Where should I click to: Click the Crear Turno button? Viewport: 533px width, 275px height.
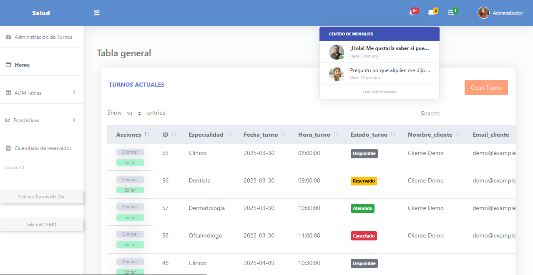[486, 87]
